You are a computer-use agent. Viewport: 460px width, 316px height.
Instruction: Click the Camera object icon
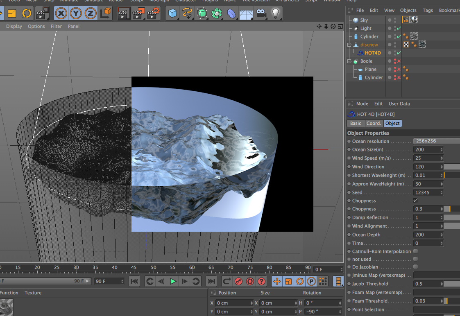point(261,14)
